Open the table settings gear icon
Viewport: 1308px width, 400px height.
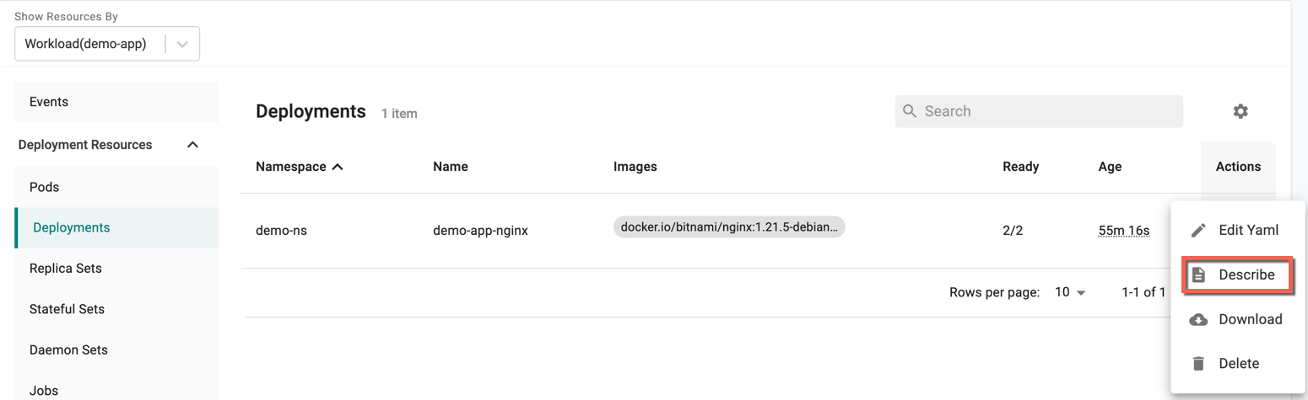click(x=1240, y=111)
